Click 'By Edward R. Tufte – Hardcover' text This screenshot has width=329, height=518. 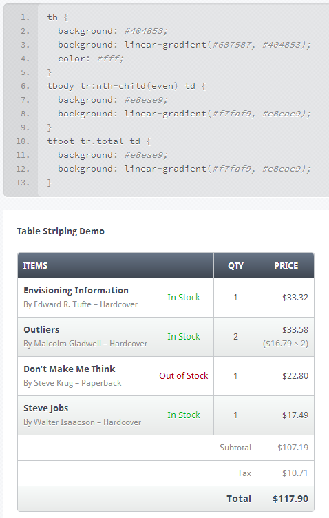tap(81, 304)
